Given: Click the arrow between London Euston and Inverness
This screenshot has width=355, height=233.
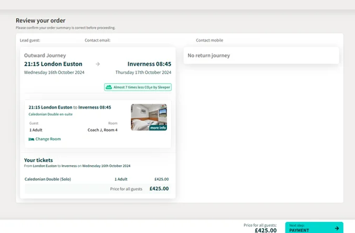Looking at the screenshot, I should 98,64.
